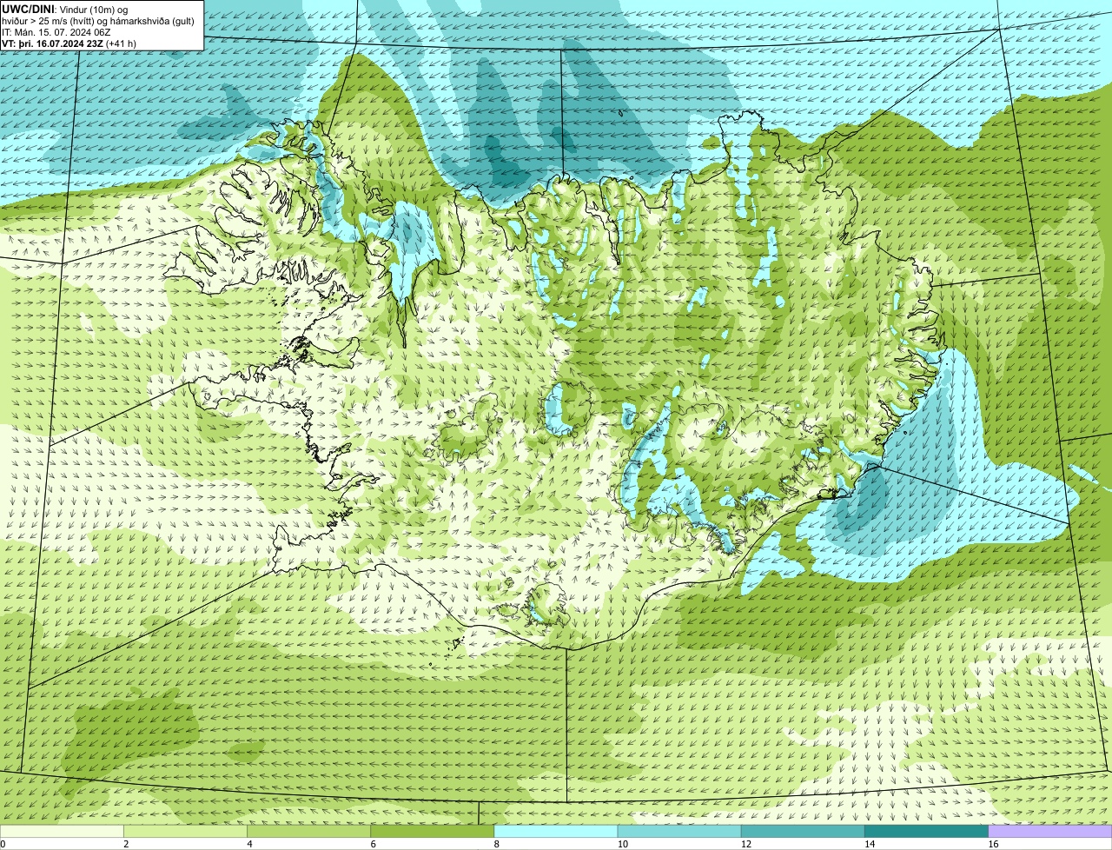Click the legend scale label '14'
Image resolution: width=1112 pixels, height=850 pixels.
coord(870,844)
